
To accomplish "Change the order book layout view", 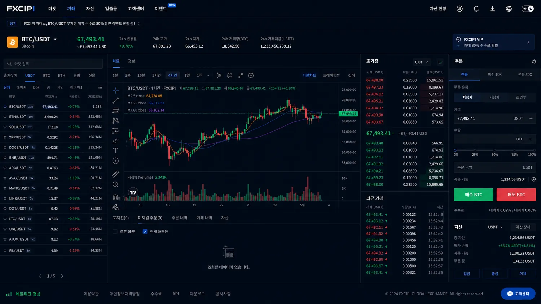I will click(440, 62).
